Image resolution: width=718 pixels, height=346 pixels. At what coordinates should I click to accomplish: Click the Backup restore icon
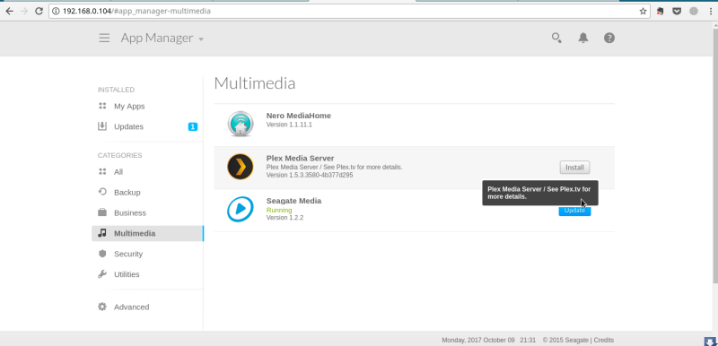[x=102, y=192]
